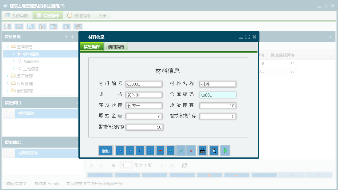
Task: Click the red X cancel icon
Action: tap(191, 150)
